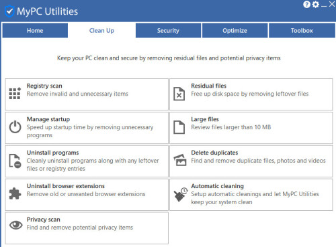Select the Toolbox tab
This screenshot has height=247, width=336.
302,30
